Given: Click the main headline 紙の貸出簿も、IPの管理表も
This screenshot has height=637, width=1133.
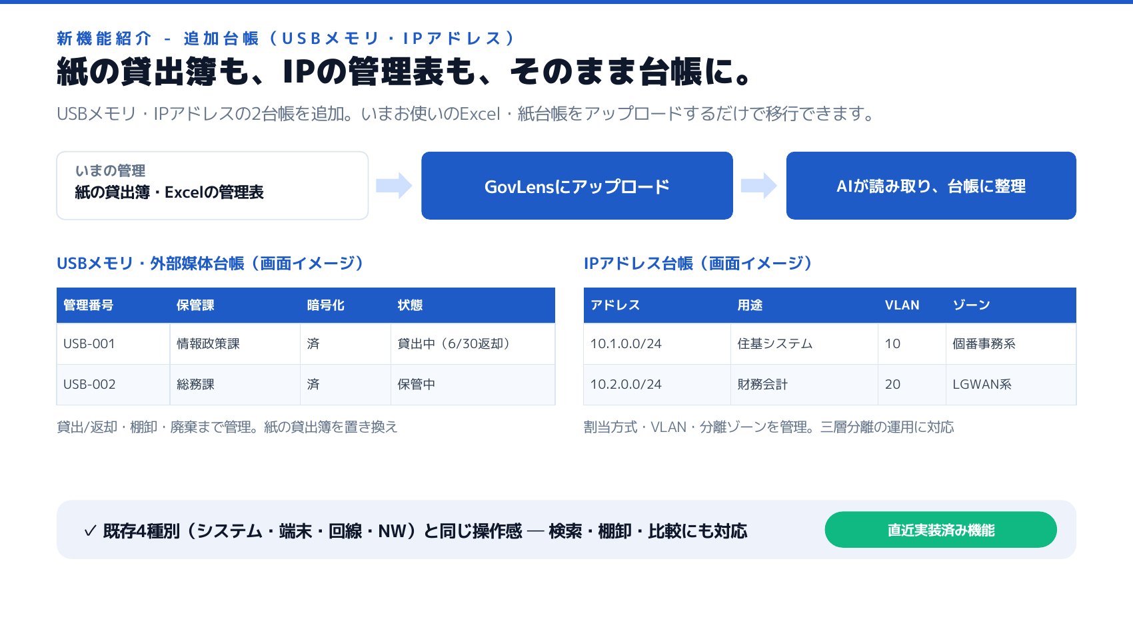Looking at the screenshot, I should tap(406, 71).
